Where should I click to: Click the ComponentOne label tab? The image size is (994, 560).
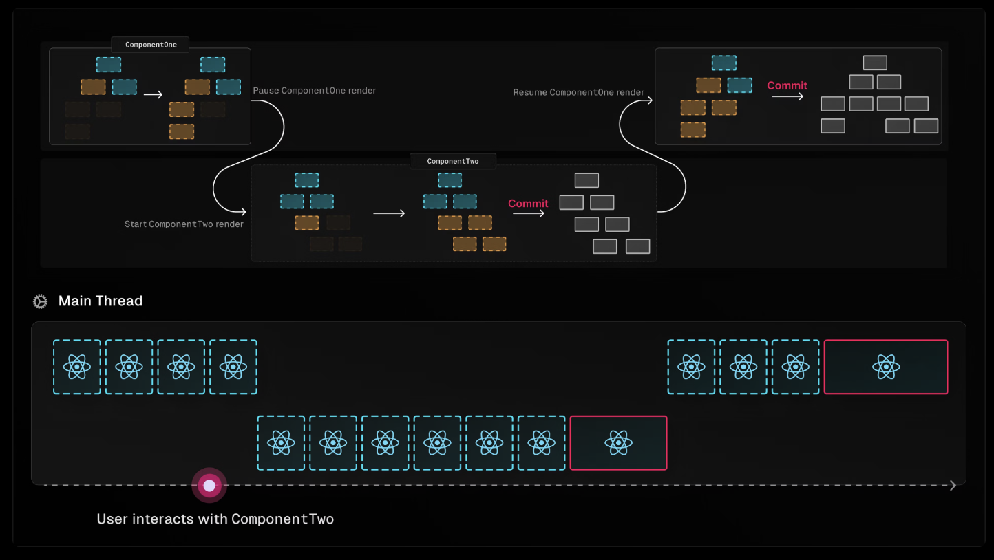click(x=151, y=45)
